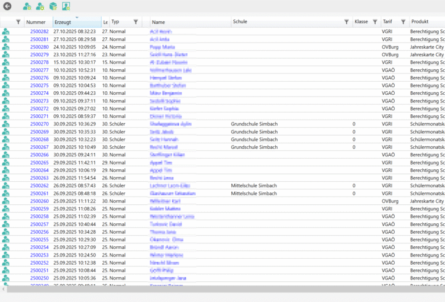This screenshot has height=302, width=445.
Task: Open entry number 2500262
Action: (x=40, y=185)
